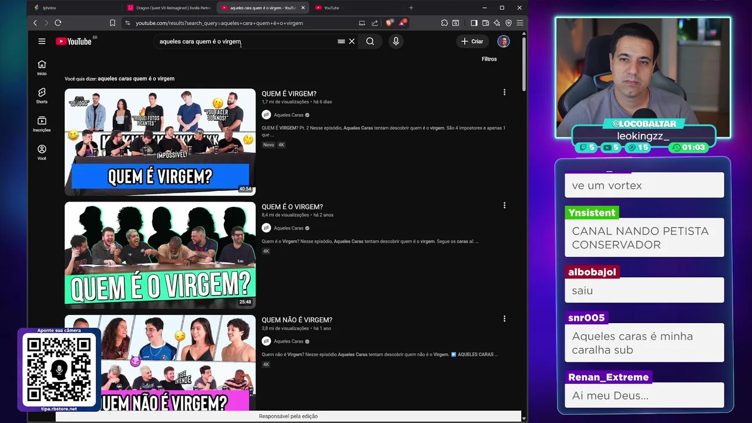This screenshot has height=423, width=752.
Task: Open Leo AI sparkle icon
Action: (497, 23)
